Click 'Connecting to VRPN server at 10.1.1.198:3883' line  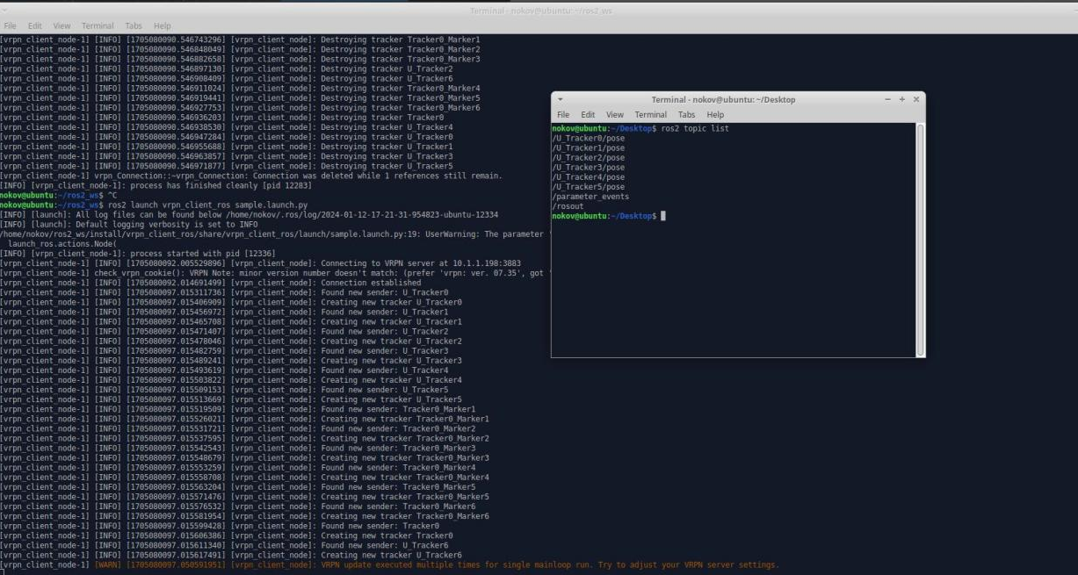click(260, 262)
